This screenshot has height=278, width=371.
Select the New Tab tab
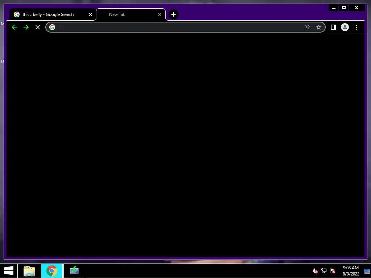(130, 14)
